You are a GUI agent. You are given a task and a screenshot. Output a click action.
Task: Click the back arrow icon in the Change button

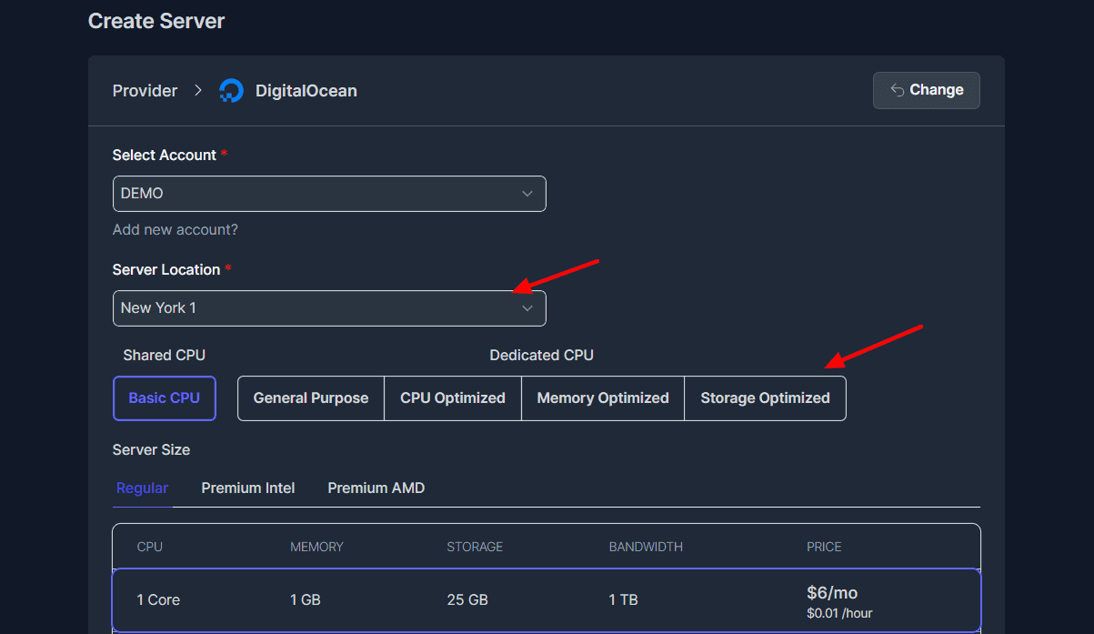(897, 90)
